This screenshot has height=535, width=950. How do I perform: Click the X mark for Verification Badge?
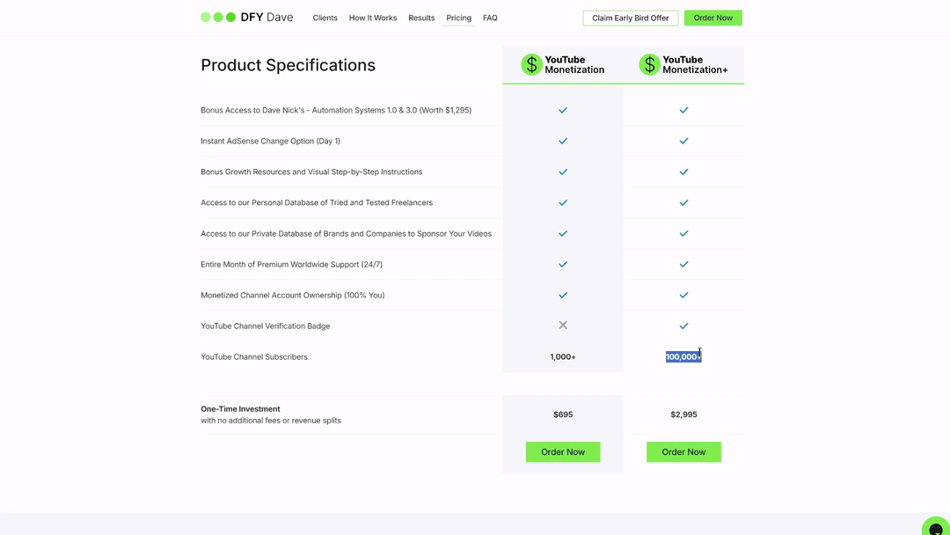point(563,326)
